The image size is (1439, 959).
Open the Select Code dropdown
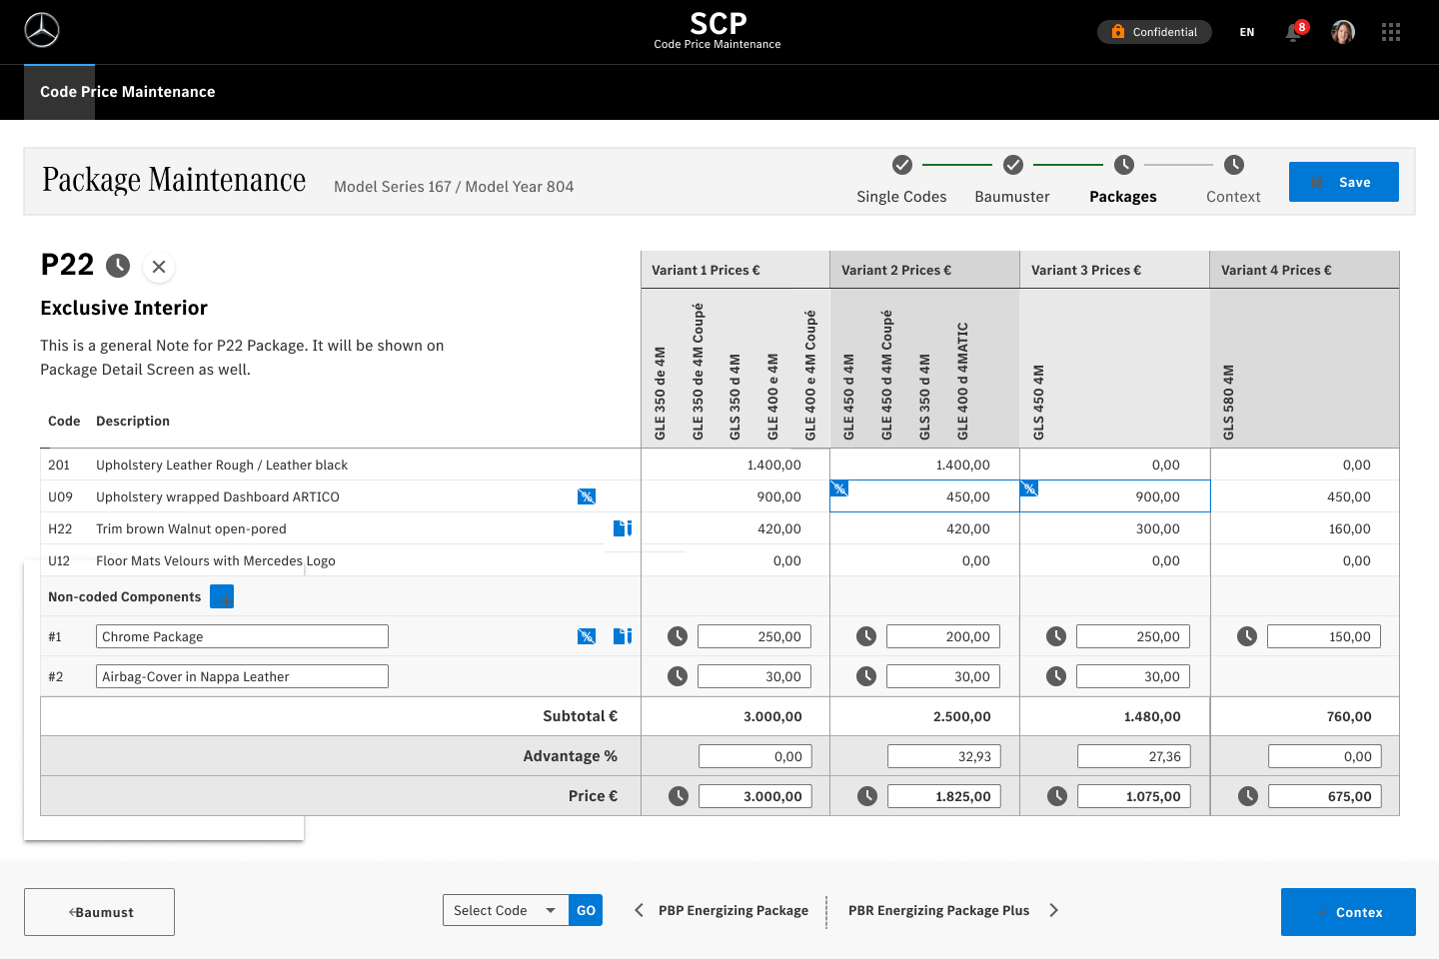506,910
